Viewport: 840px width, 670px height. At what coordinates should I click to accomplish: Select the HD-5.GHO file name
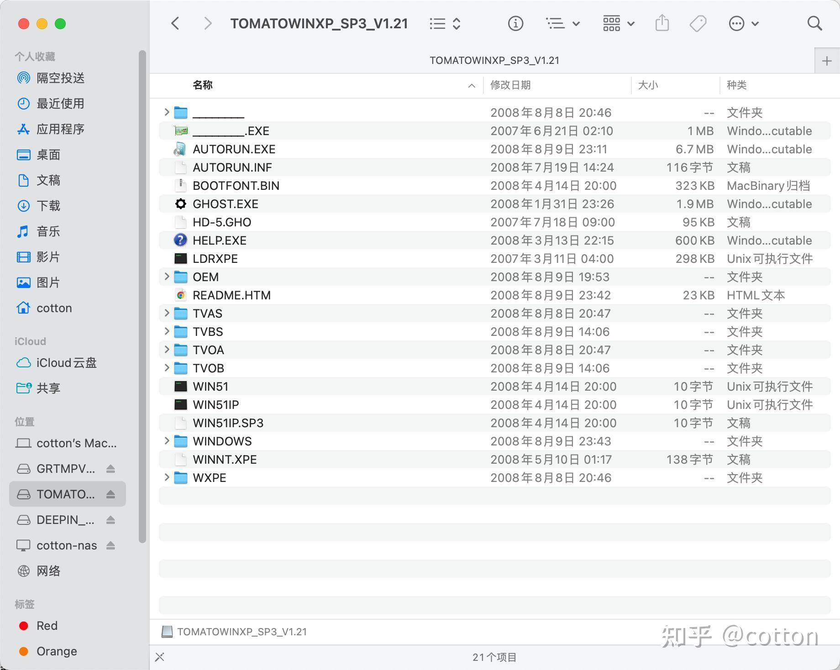[x=222, y=222]
